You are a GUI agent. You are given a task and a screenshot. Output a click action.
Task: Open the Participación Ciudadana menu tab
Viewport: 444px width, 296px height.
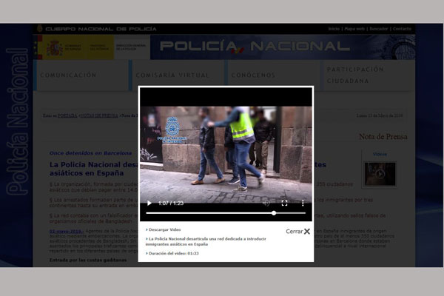pos(355,75)
